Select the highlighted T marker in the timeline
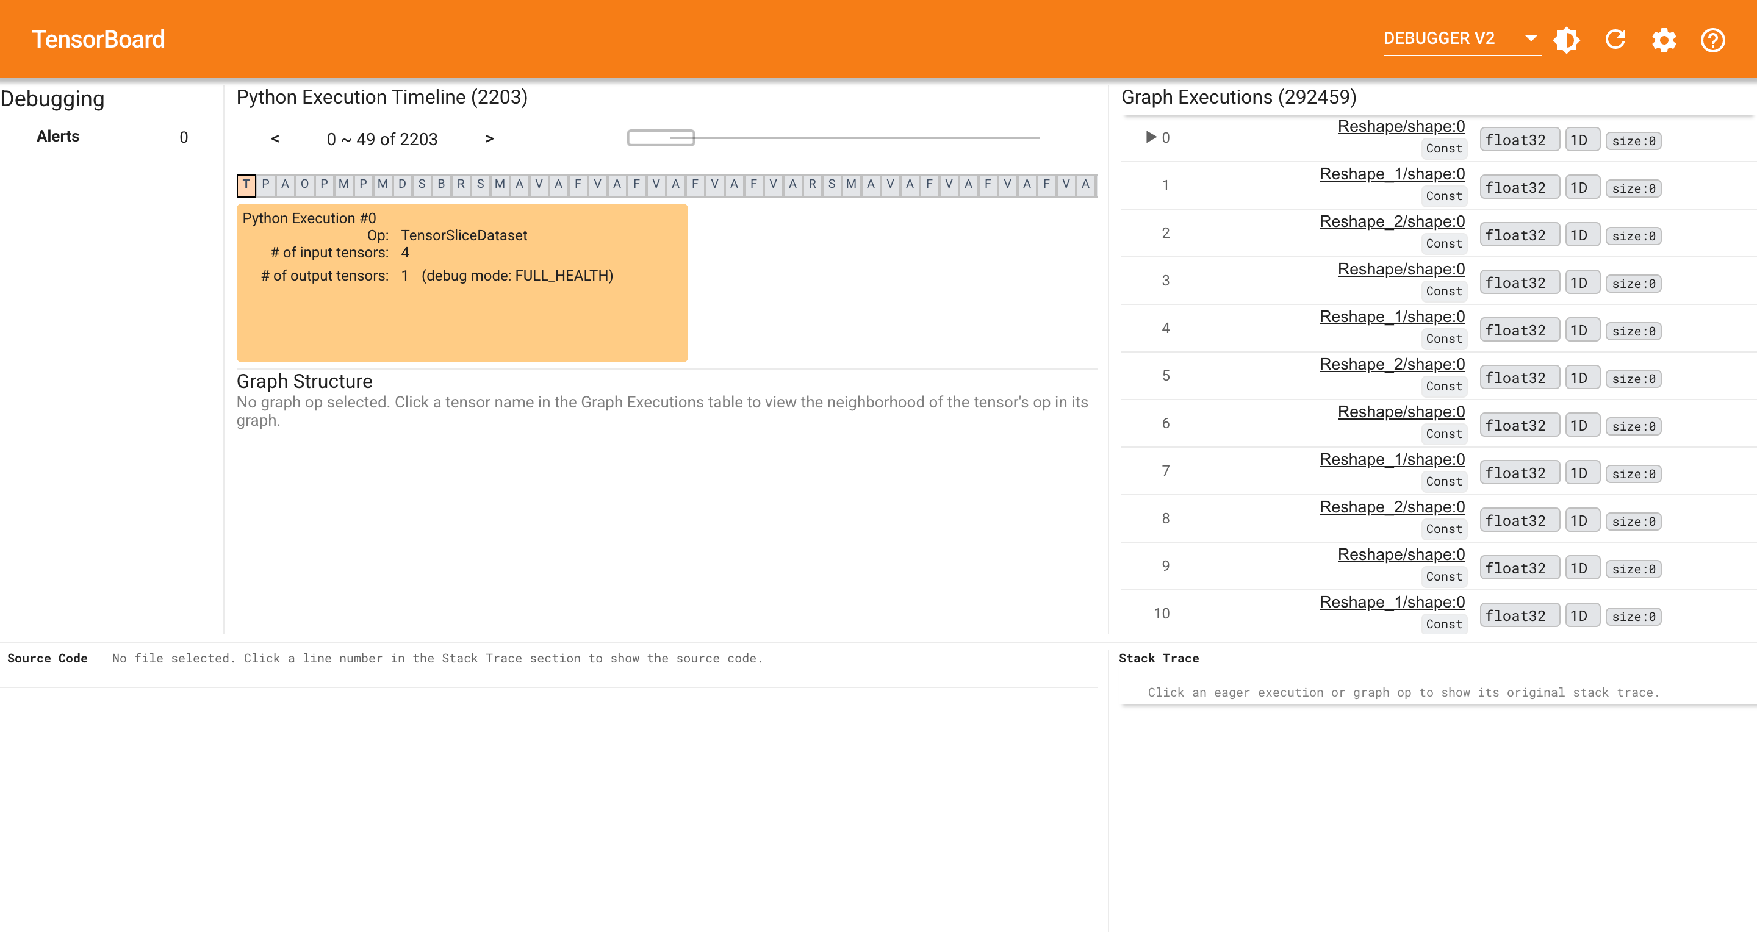This screenshot has width=1757, height=932. tap(246, 184)
